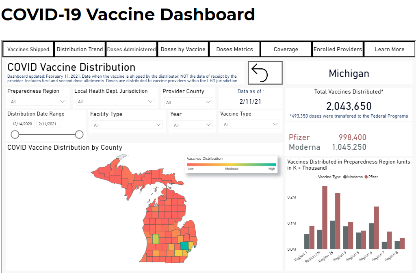416x273 pixels.
Task: Click the Vaccines Shipped button
Action: click(28, 49)
